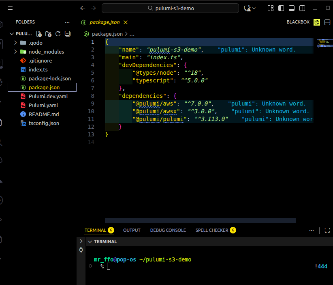Toggle the secondary side bar
This screenshot has width=333, height=285.
302,8
